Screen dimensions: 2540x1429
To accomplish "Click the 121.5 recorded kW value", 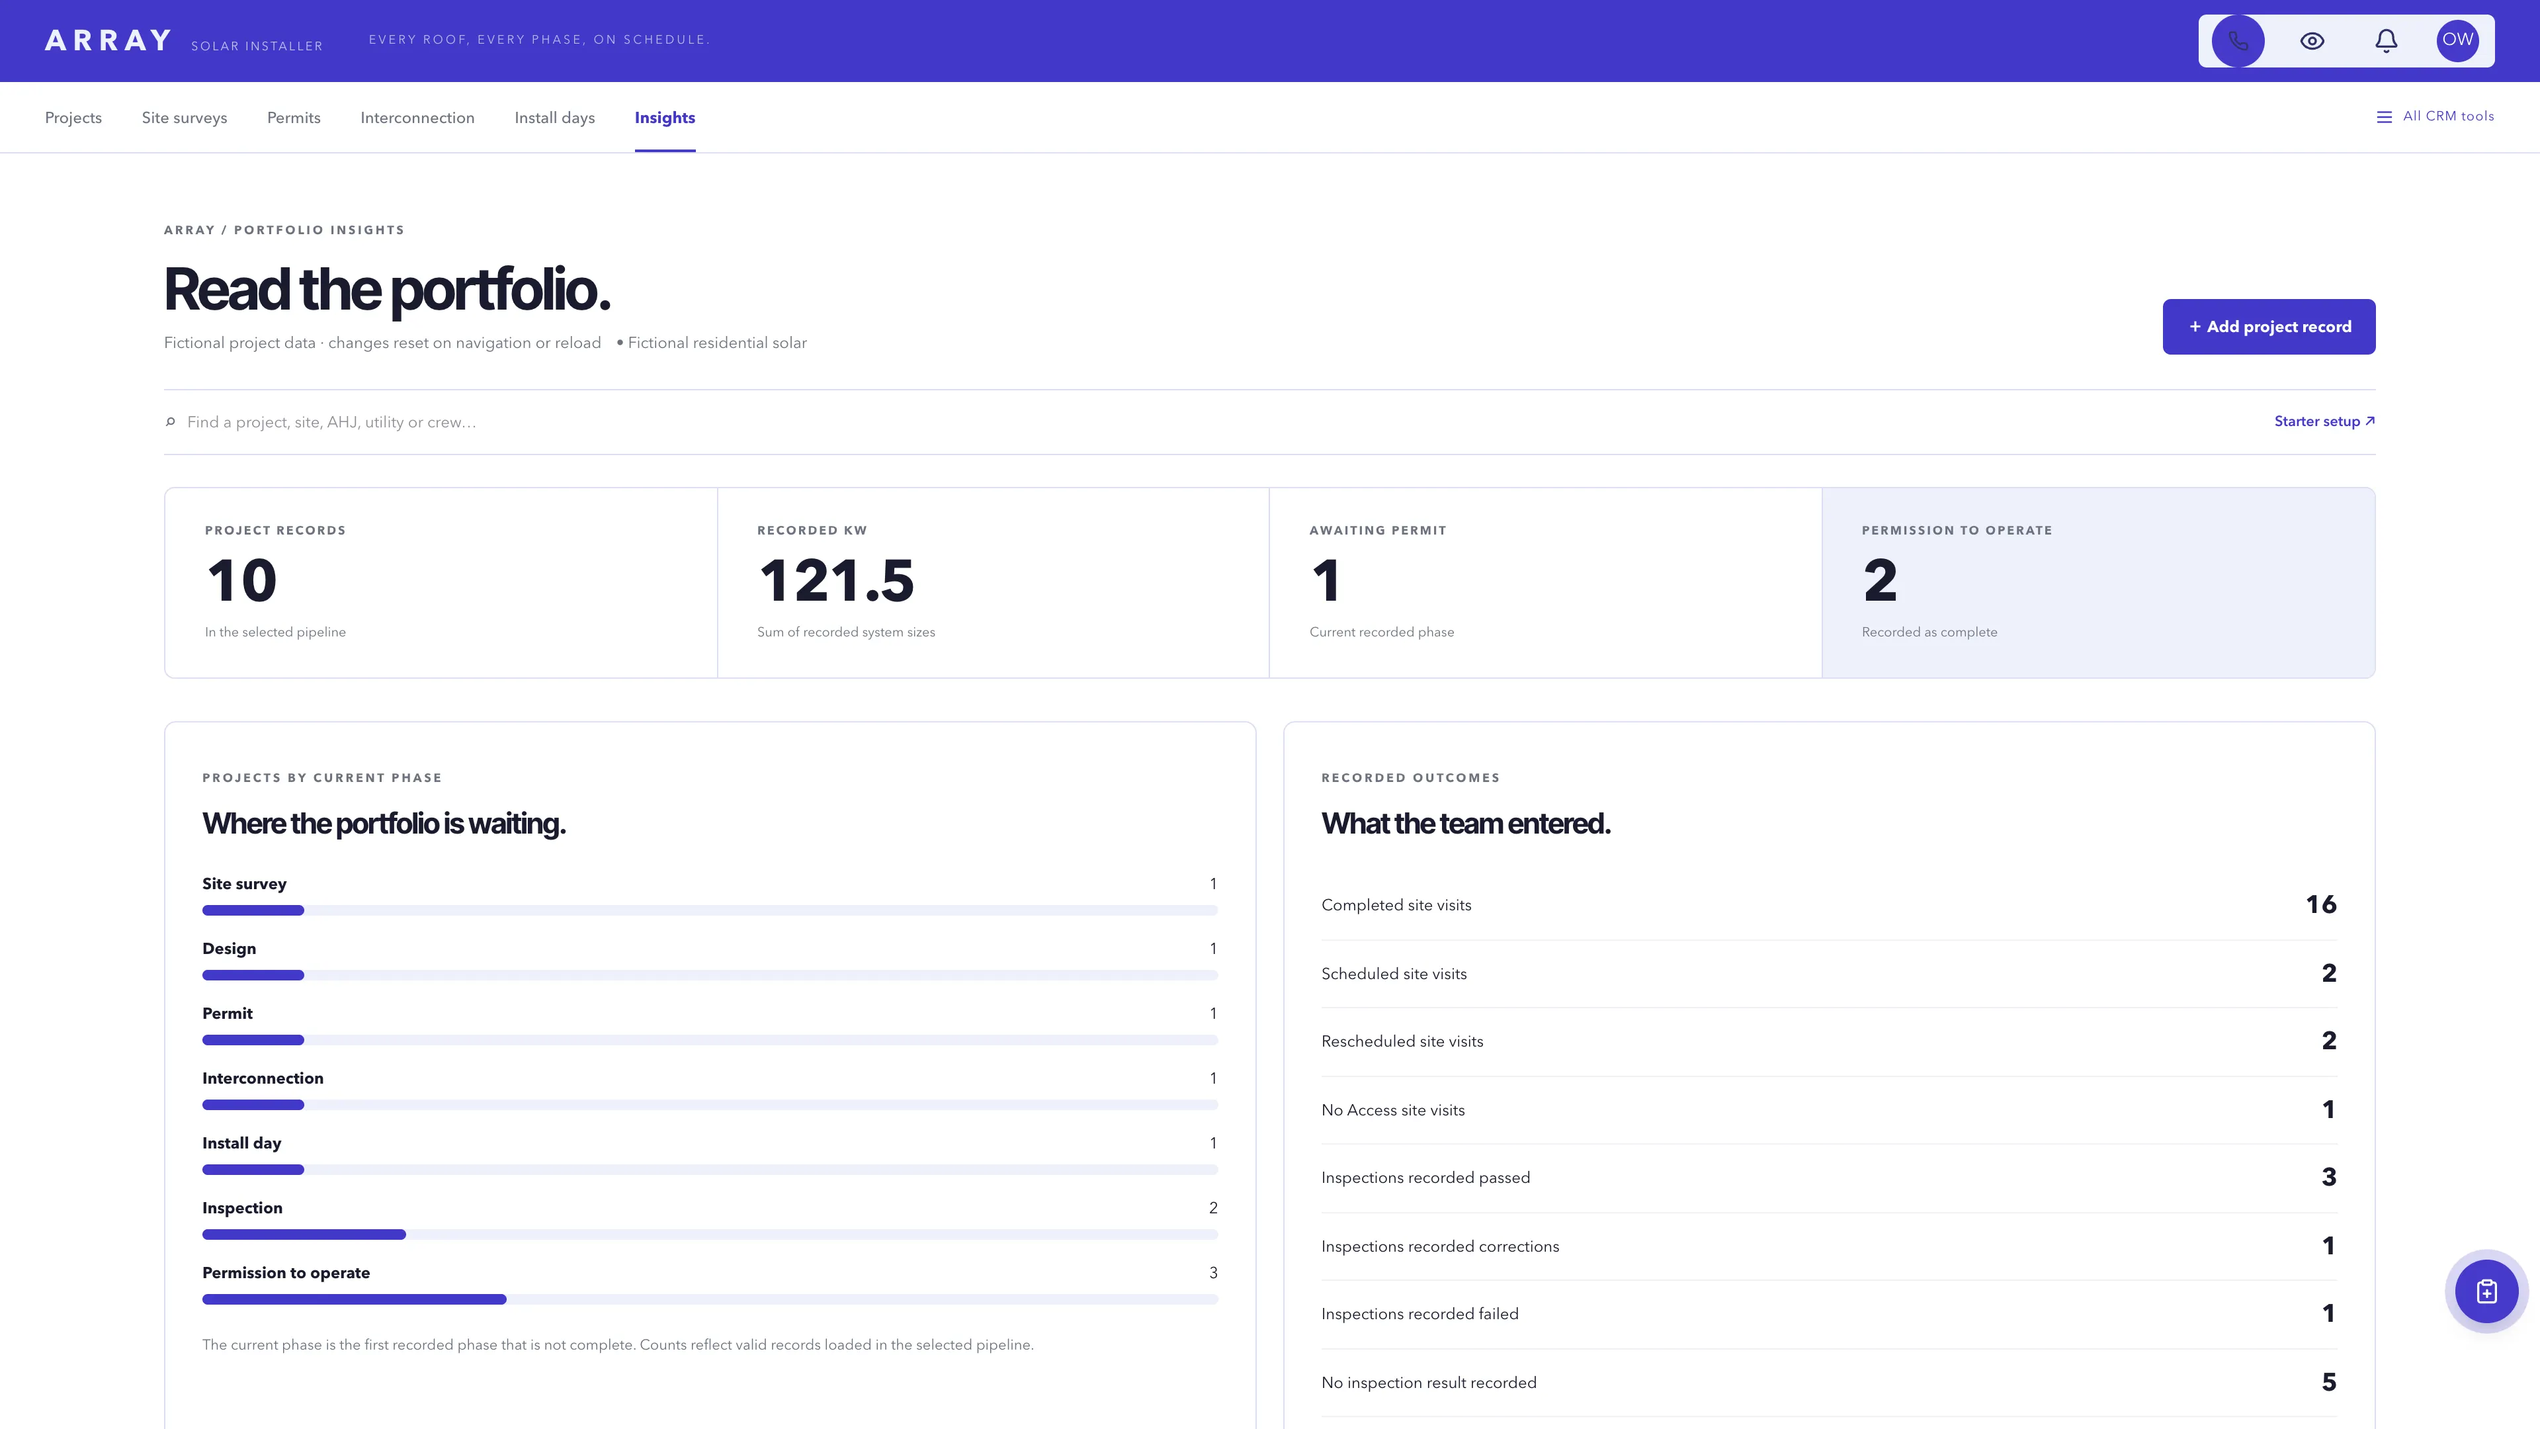I will click(836, 581).
